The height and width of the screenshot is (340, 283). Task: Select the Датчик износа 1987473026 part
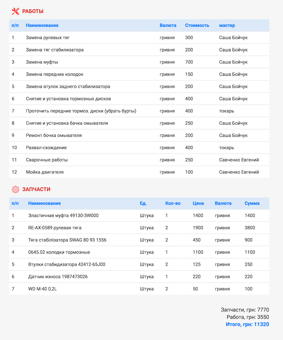pos(58,277)
